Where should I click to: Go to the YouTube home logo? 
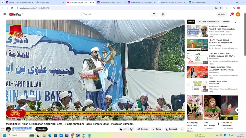(x=15, y=14)
